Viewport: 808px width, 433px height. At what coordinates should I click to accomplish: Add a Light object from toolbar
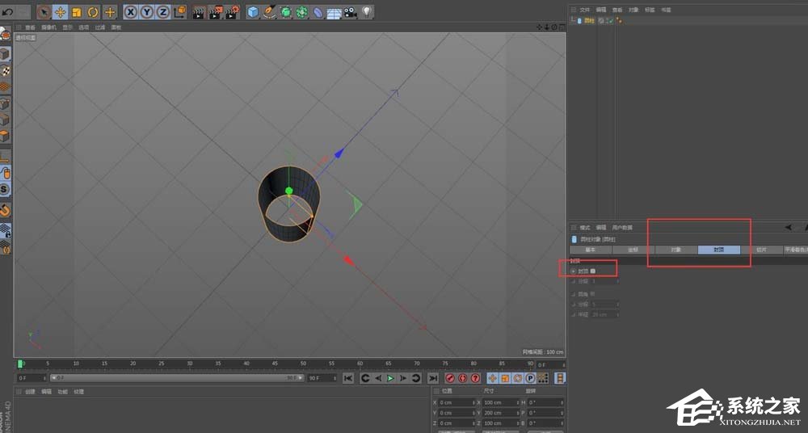(367, 12)
